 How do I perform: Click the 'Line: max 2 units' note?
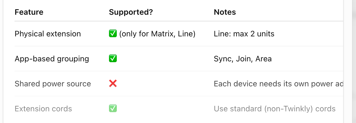coord(244,34)
